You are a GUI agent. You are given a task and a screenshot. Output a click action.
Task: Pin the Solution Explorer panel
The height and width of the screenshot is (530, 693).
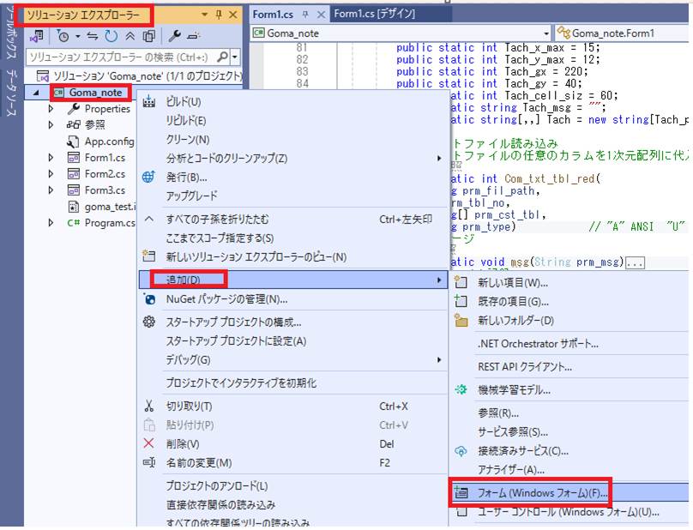coord(220,15)
